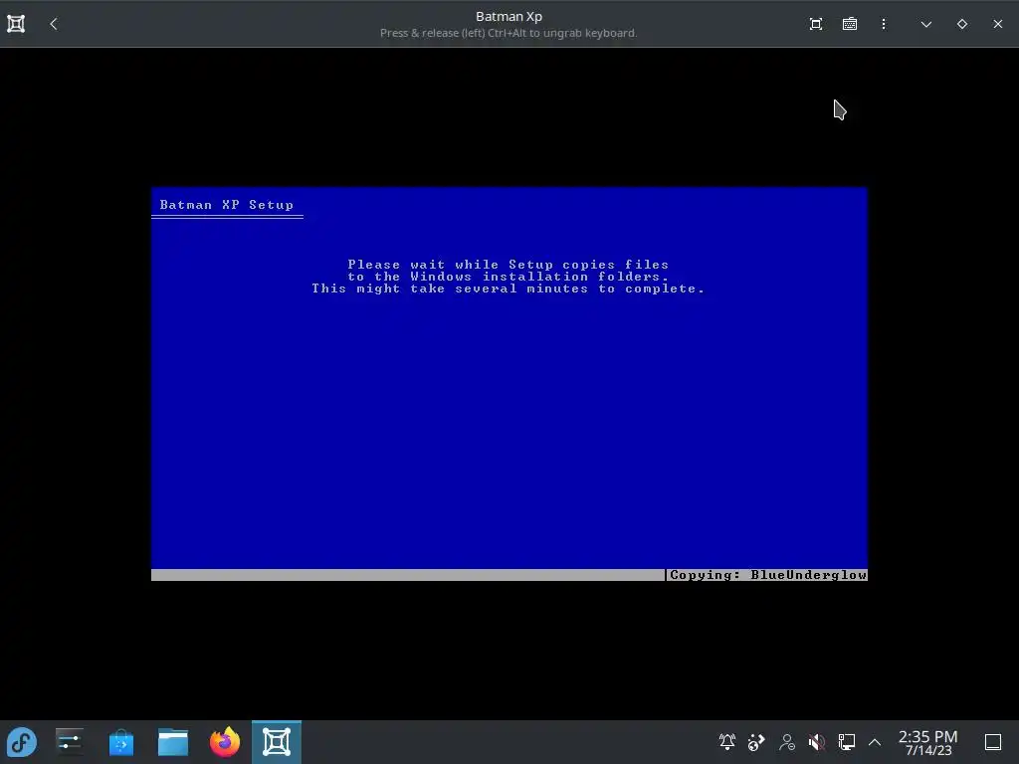Click 'This might take several minutes' line
This screenshot has height=764, width=1019.
[x=509, y=288]
